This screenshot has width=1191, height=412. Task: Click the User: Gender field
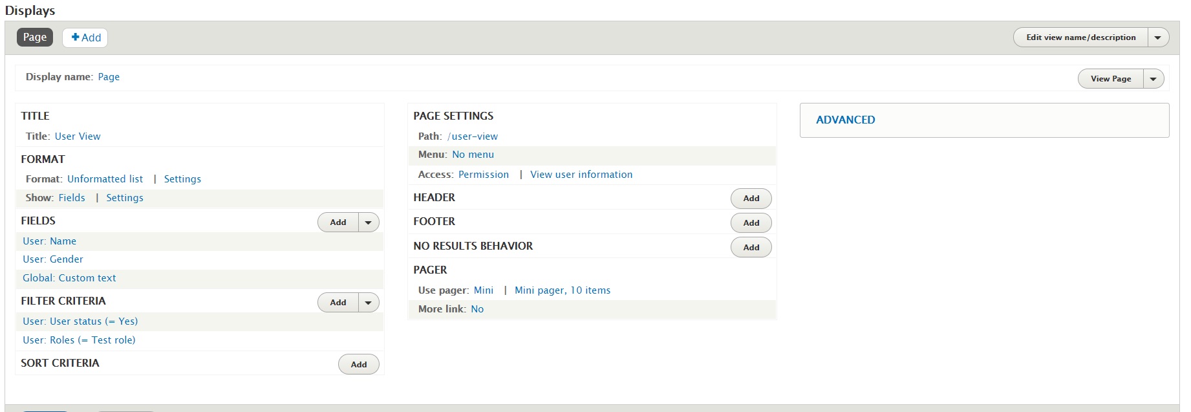pyautogui.click(x=53, y=259)
